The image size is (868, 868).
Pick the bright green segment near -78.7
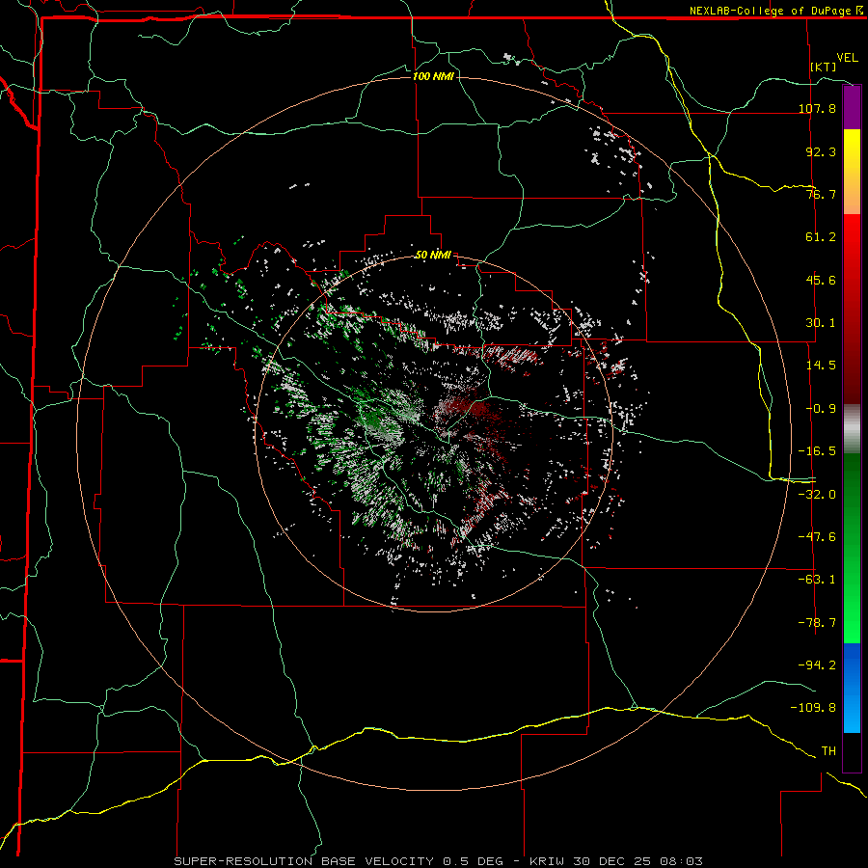pos(852,623)
